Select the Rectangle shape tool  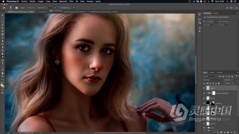[x=2, y=70]
